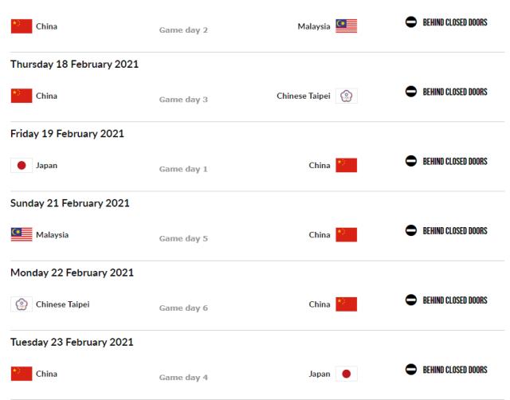Select the Game day 6 label

183,308
